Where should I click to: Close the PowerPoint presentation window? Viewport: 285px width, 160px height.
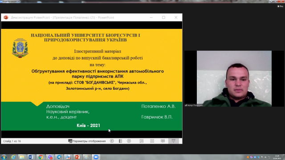pyautogui.click(x=176, y=17)
